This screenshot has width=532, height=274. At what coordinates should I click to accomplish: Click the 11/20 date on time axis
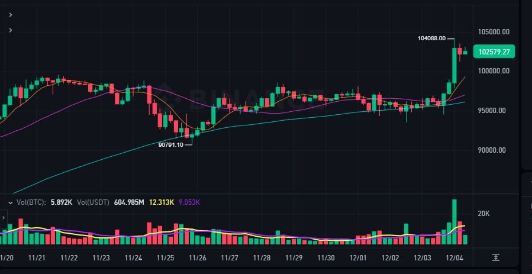click(7, 258)
